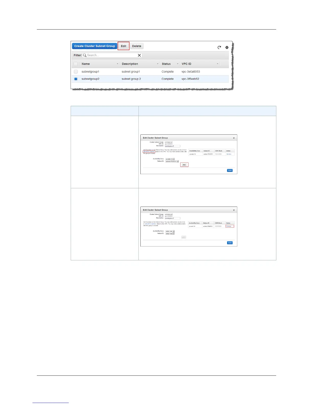Select the subnetgroup2 name cell
The height and width of the screenshot is (405, 313).
pos(90,79)
